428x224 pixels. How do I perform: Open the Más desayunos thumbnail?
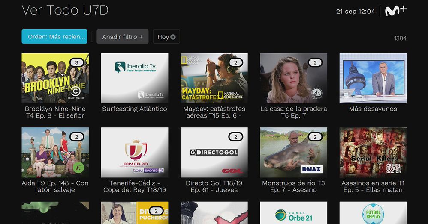tap(373, 78)
